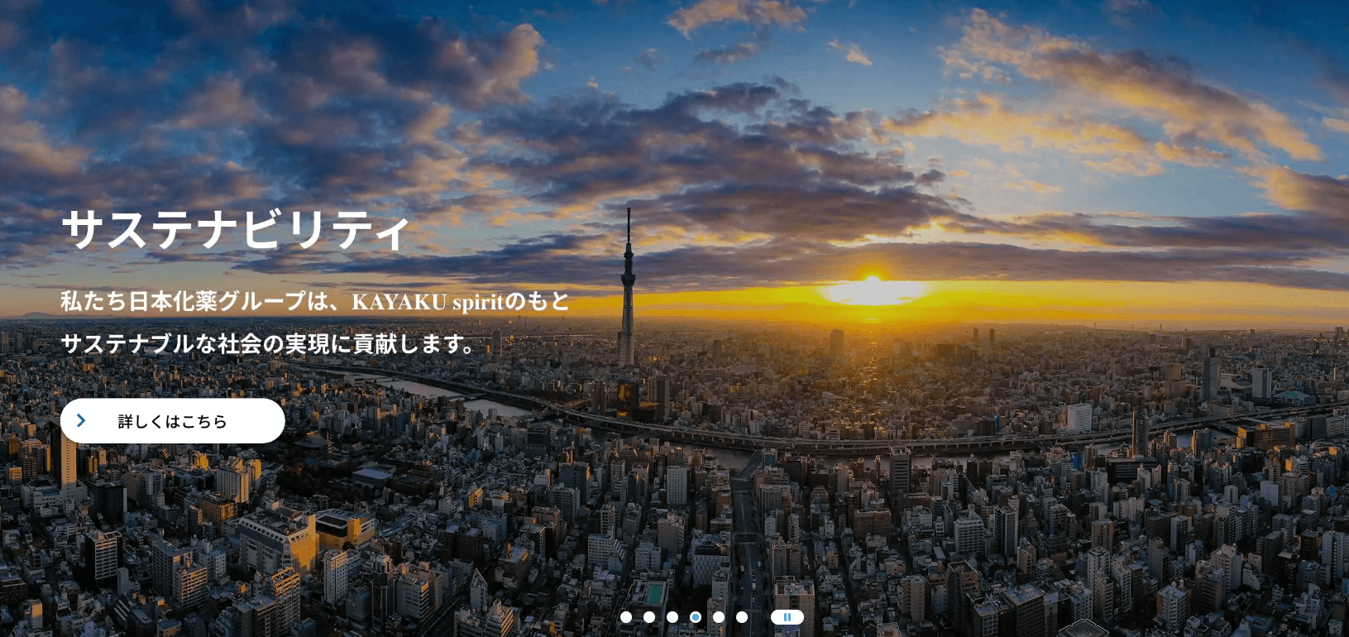Click text 私たち日本化薬グループは、KAYAKU spiritのもと
Viewport: 1349px width, 637px height.
315,301
